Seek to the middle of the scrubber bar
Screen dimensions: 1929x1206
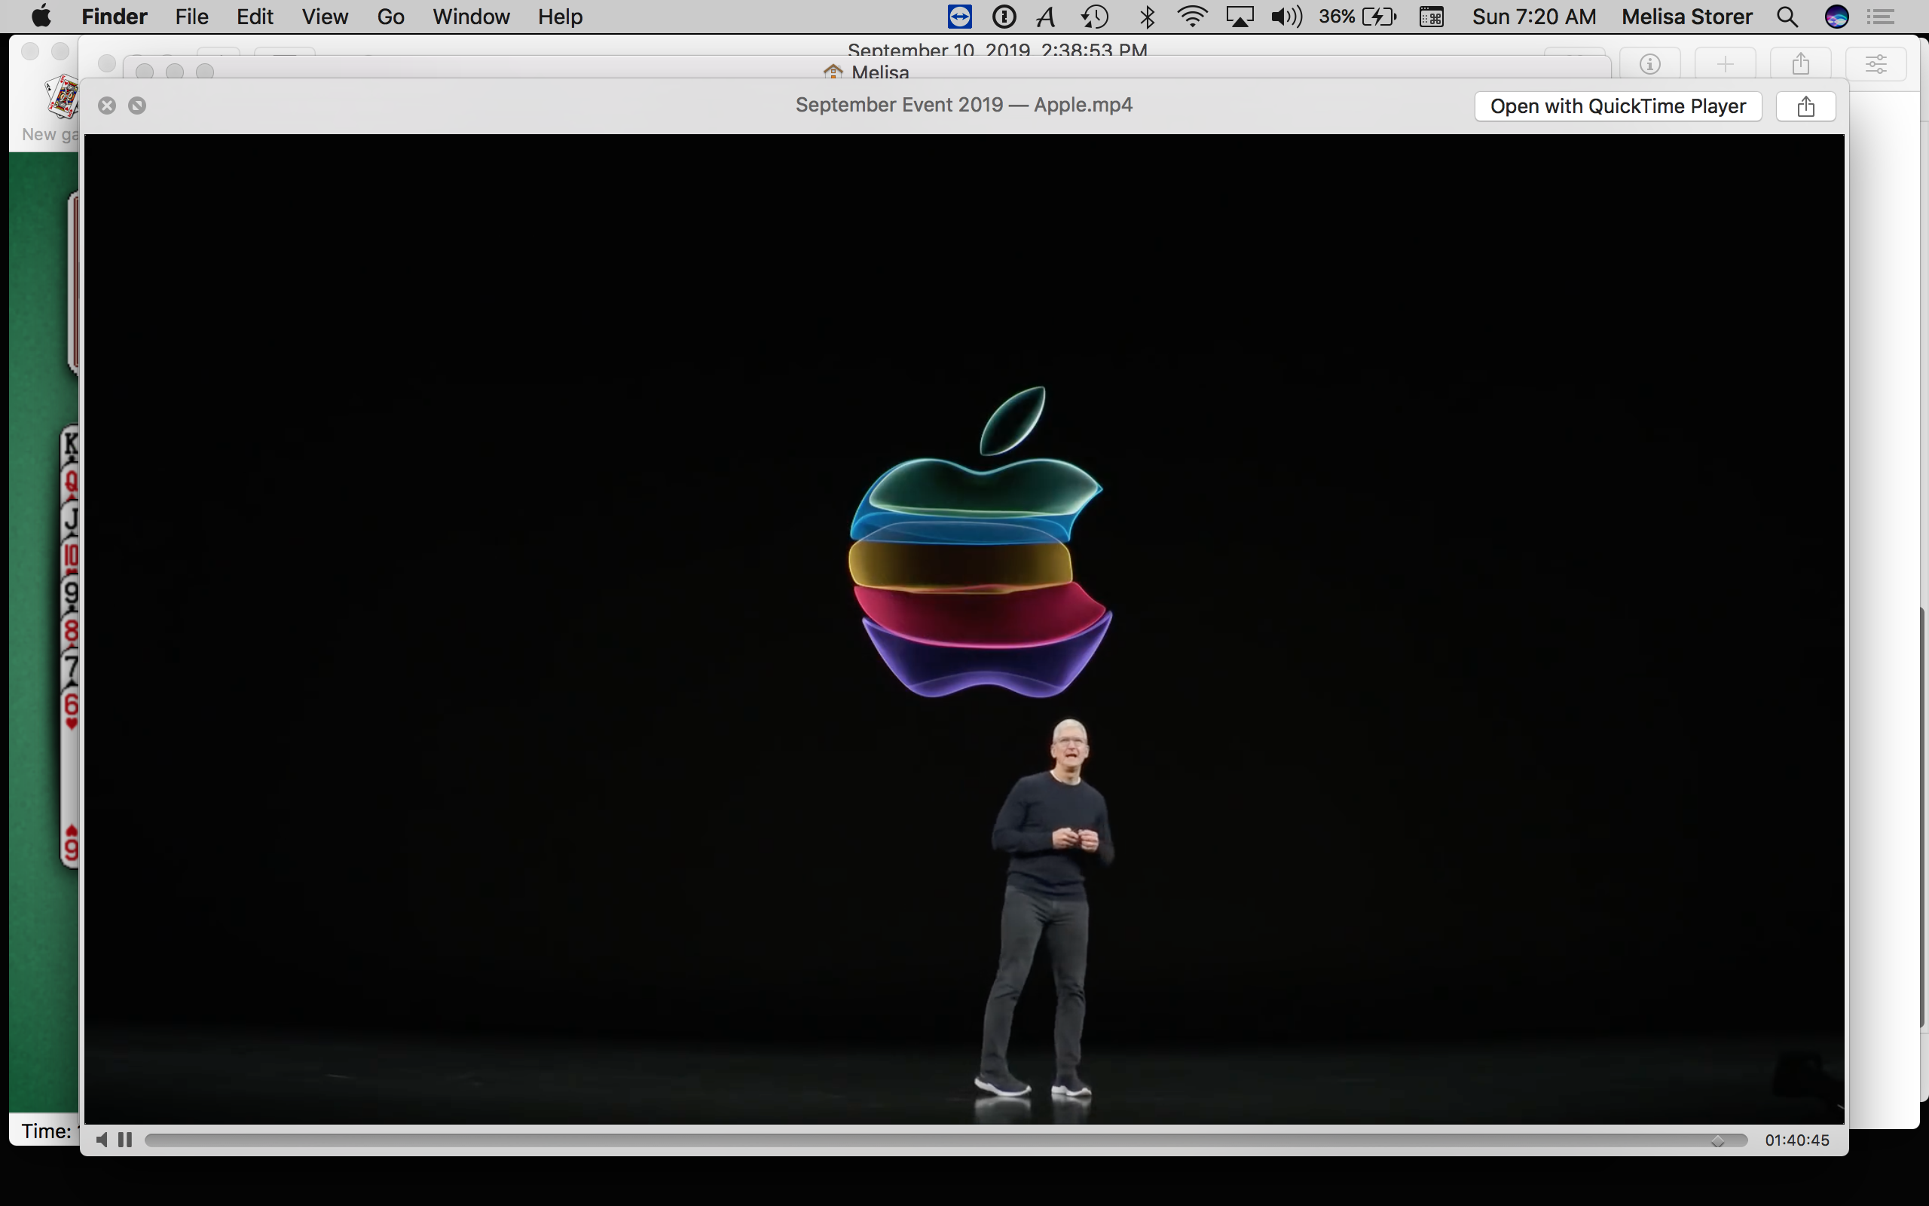click(946, 1140)
